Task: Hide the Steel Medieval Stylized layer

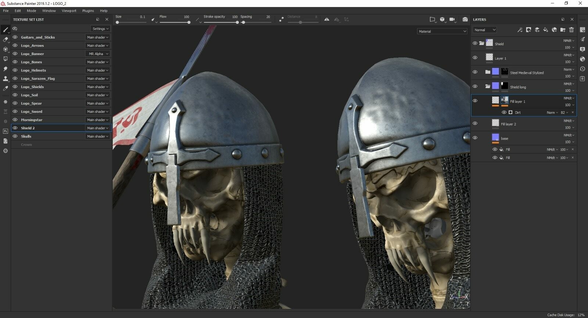Action: click(x=475, y=72)
